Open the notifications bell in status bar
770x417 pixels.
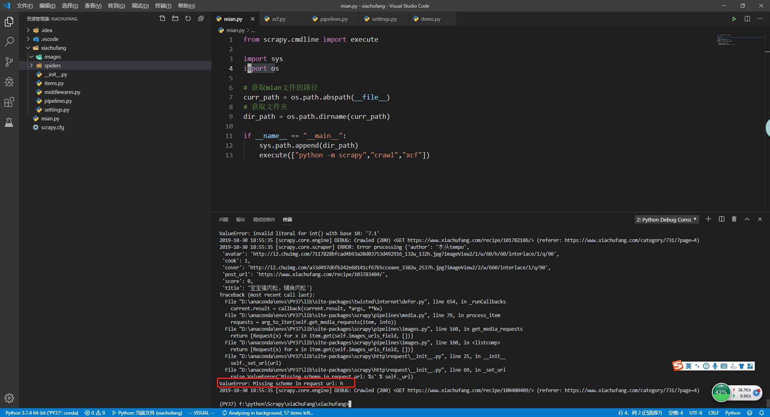tap(762, 413)
